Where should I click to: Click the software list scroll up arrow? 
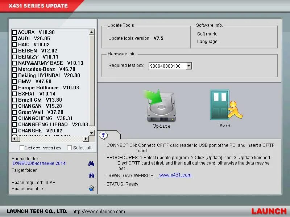pos(92,33)
